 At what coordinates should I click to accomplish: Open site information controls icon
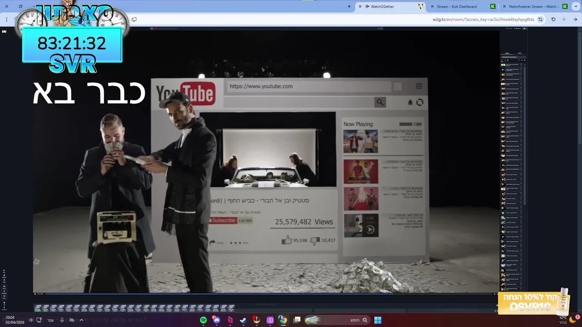click(540, 20)
